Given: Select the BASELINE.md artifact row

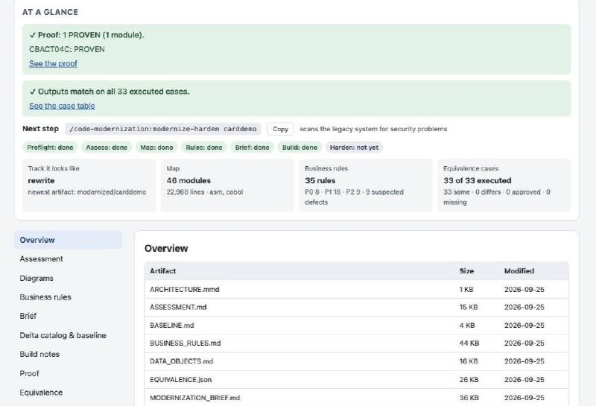Looking at the screenshot, I should click(x=357, y=326).
